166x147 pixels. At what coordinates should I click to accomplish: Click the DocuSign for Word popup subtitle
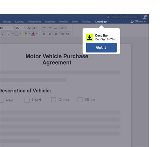tap(106, 39)
